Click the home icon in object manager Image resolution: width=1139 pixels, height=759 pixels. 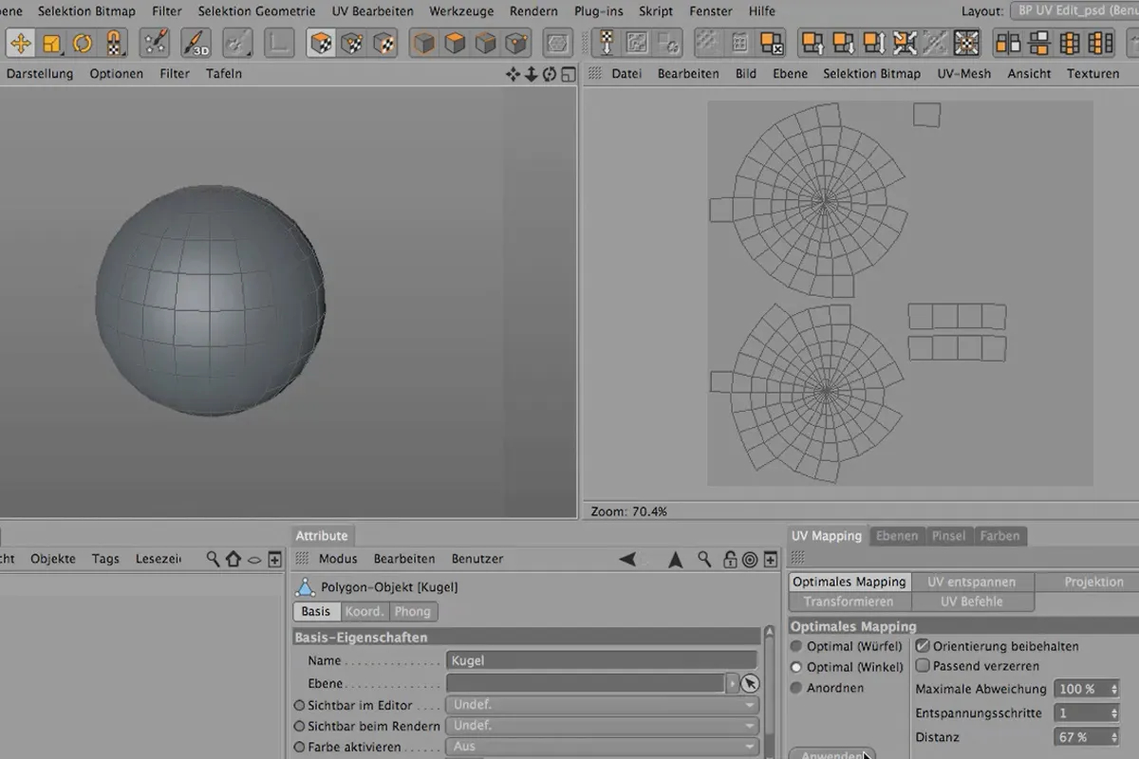(x=233, y=560)
